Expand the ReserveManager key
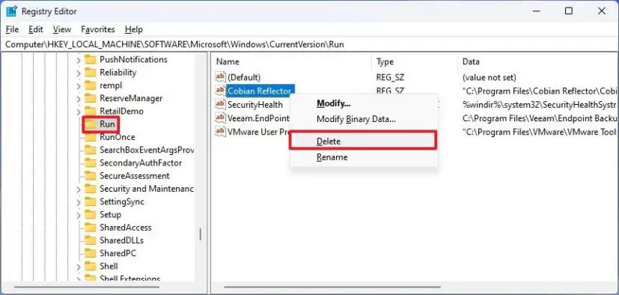The height and width of the screenshot is (295, 619). 78,99
